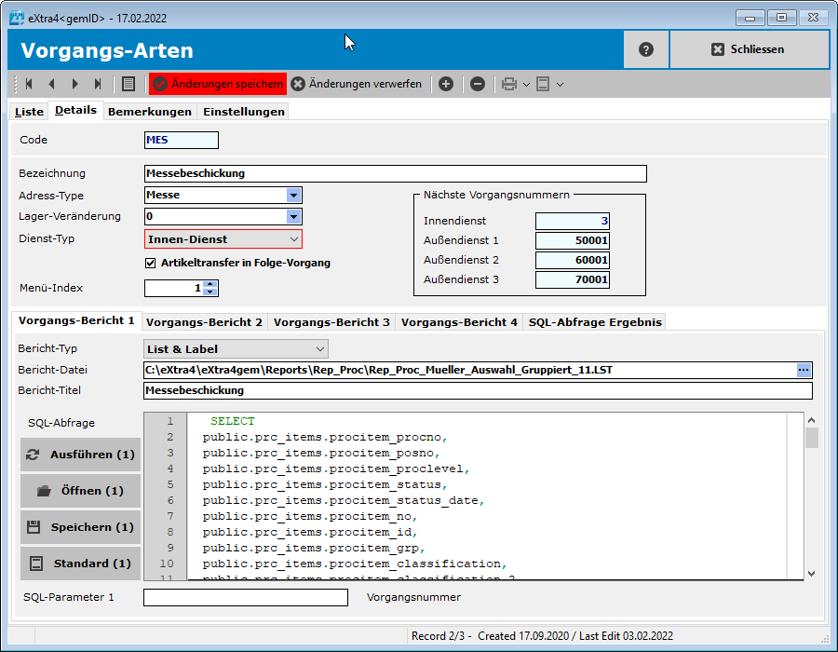Screen dimensions: 838x652
Task: Click the SQL-Parameter 1 input field
Action: pyautogui.click(x=245, y=597)
